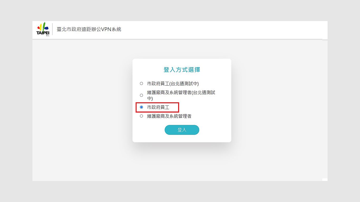Click the 維護廠商及系統管理者(台北通測試中) label text
This screenshot has height=202, width=360.
coord(181,95)
